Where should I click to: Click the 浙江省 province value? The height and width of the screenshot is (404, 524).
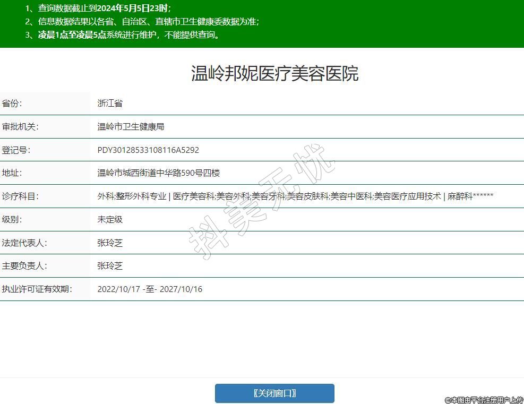point(110,104)
